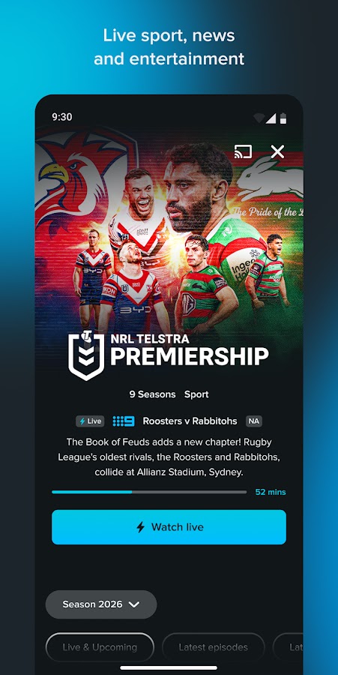The image size is (338, 675).
Task: Tap the Sport genre label
Action: tap(196, 394)
